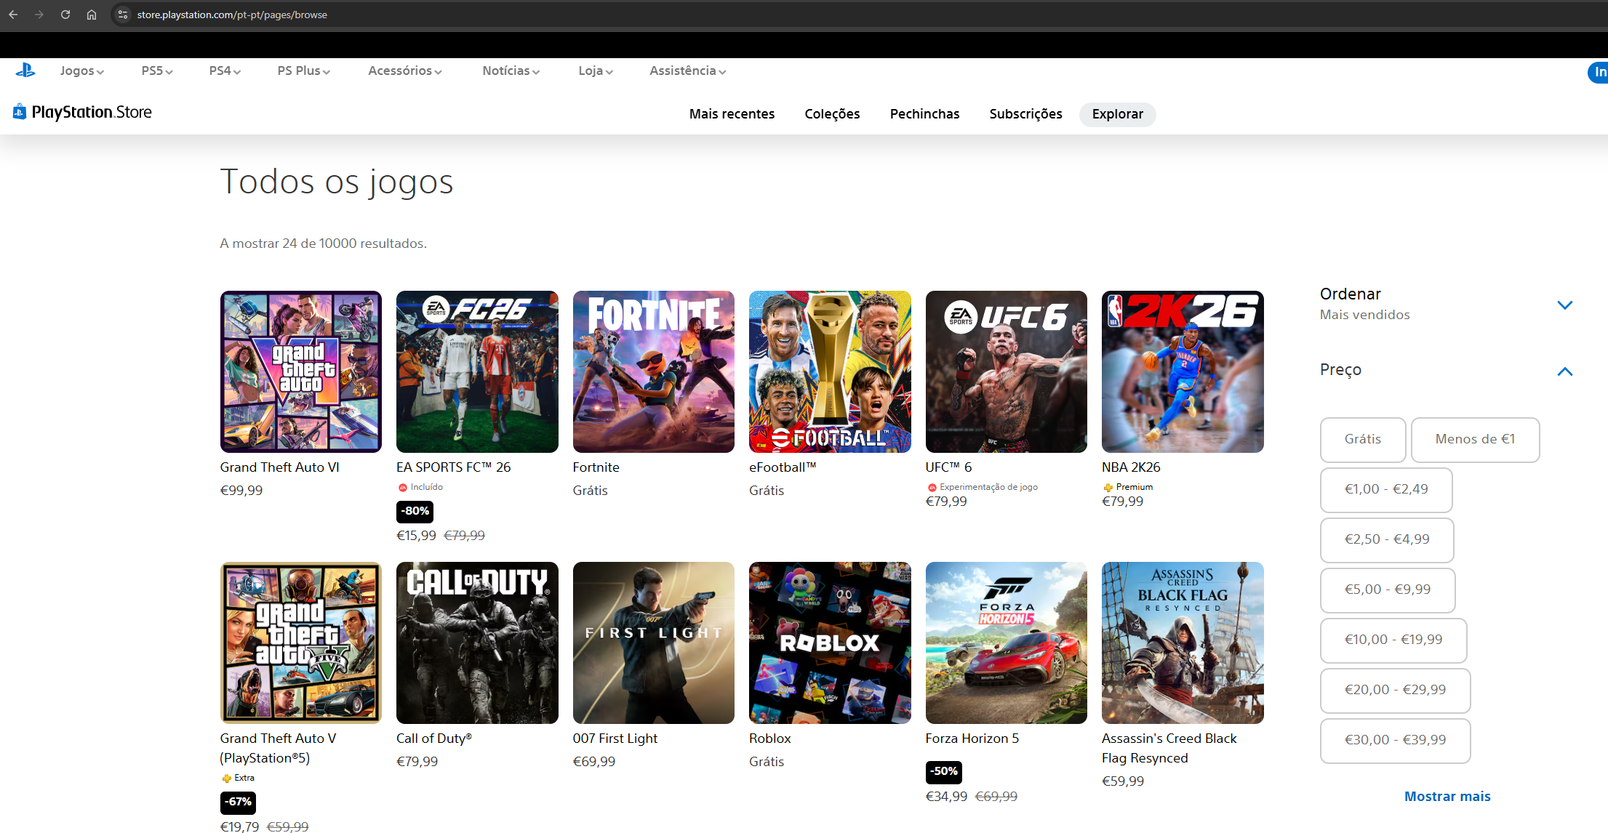Reload the page with refresh icon
Image resolution: width=1608 pixels, height=833 pixels.
tap(65, 15)
